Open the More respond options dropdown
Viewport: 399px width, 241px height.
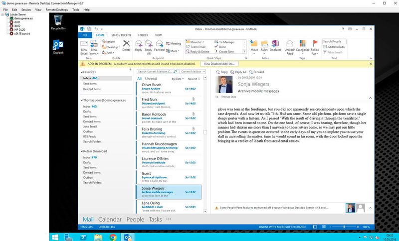[x=173, y=51]
